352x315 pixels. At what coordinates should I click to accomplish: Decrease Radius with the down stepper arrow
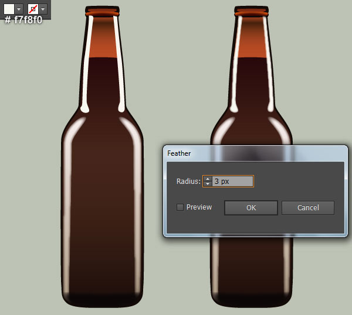pos(208,184)
